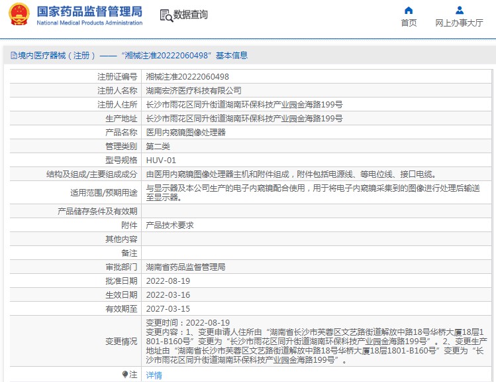
Task: Click product name 医用内窥镜图像处理器
Action: pyautogui.click(x=185, y=133)
